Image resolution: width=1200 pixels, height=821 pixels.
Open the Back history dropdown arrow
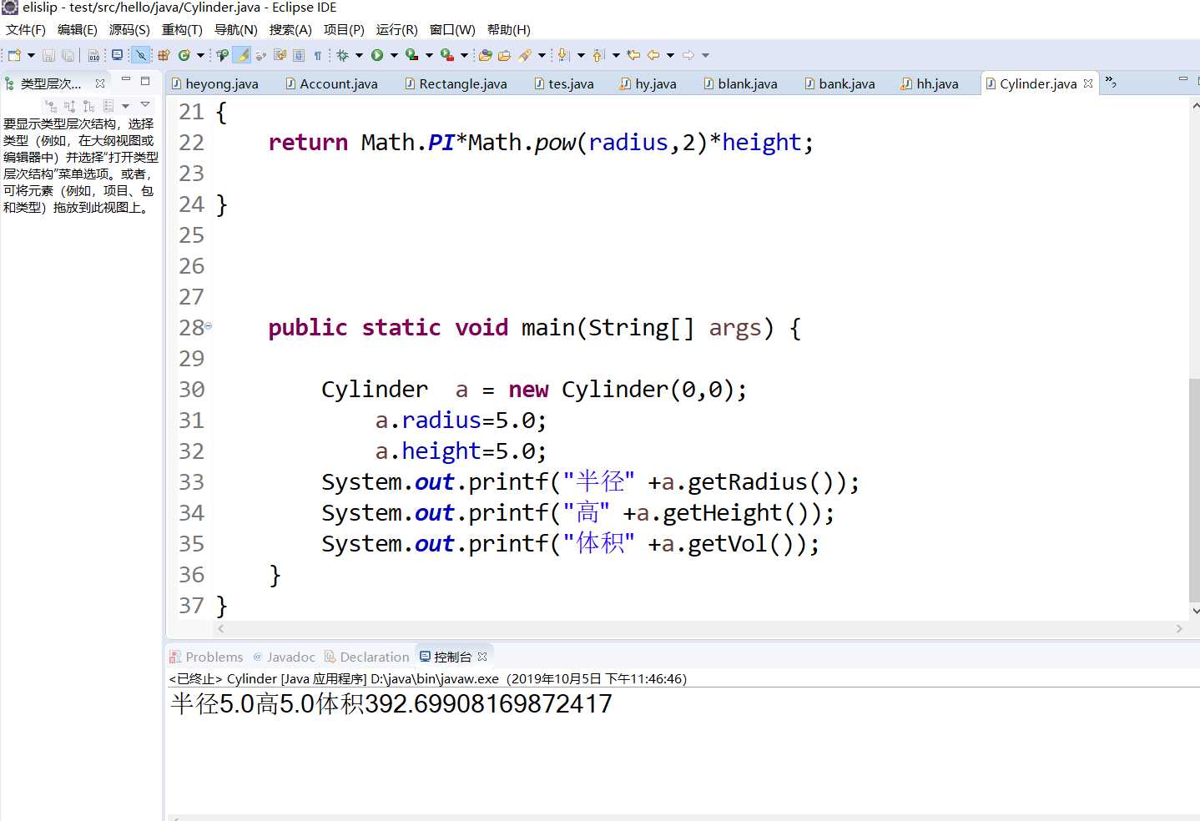(671, 55)
